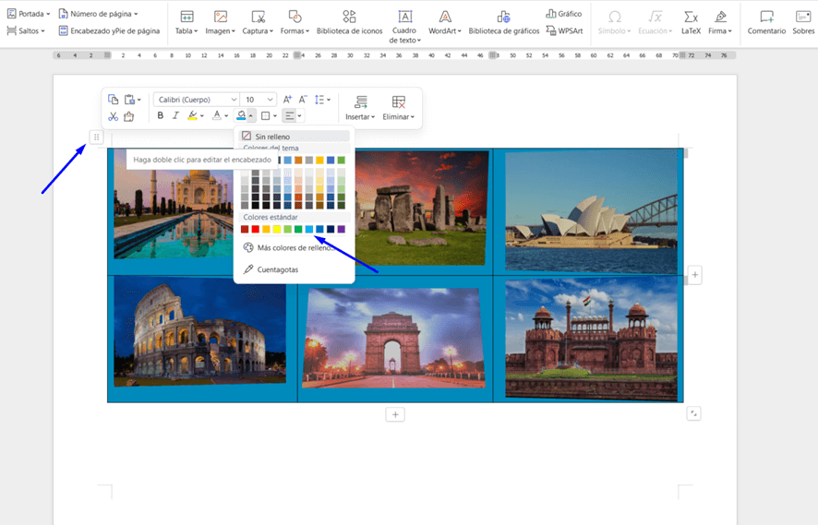Open the Calibri (Cuerpo) font dropdown
This screenshot has width=818, height=525.
click(194, 100)
